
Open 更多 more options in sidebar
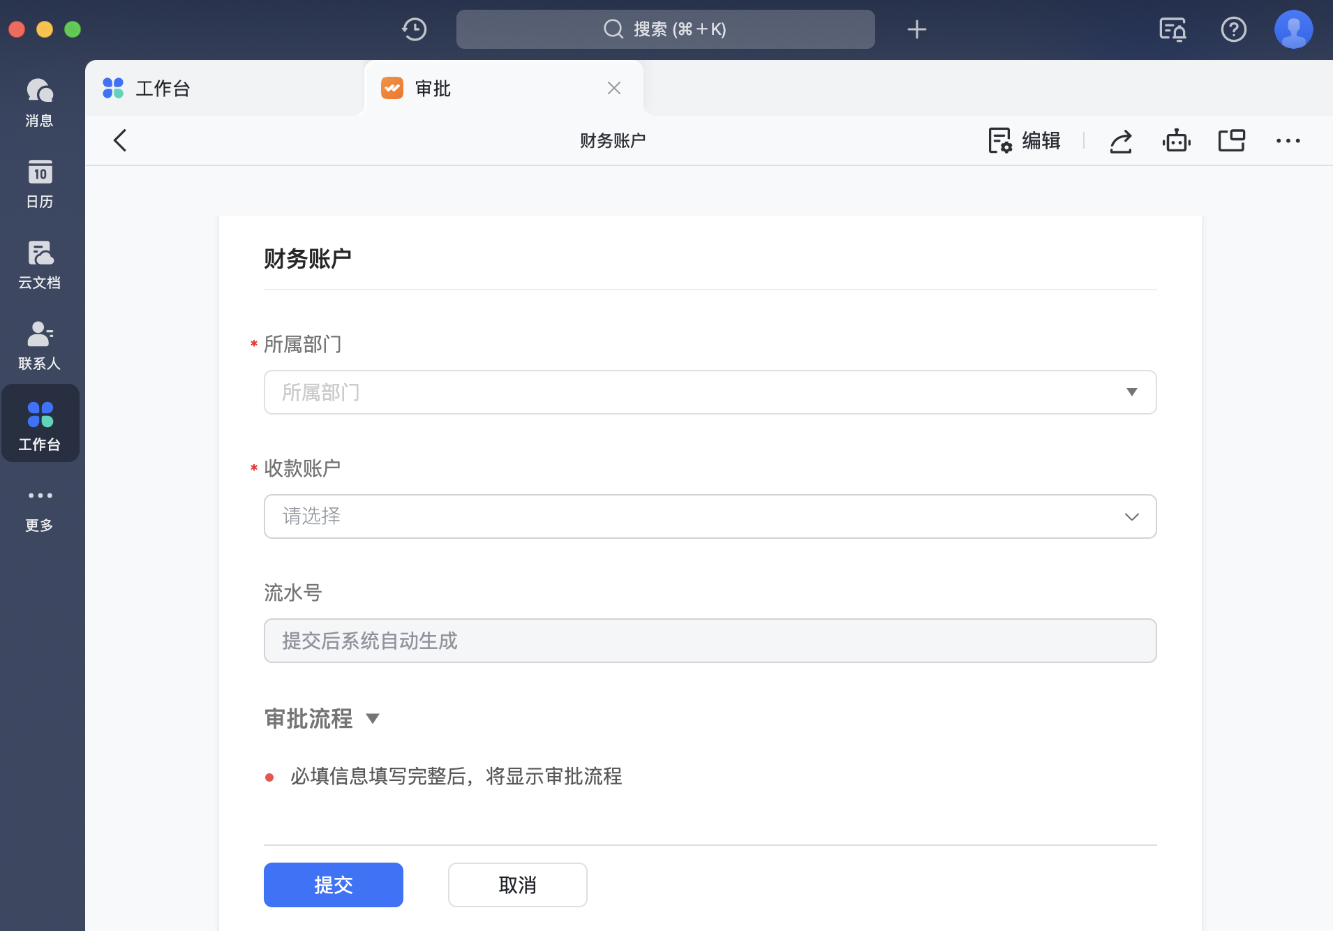tap(40, 510)
